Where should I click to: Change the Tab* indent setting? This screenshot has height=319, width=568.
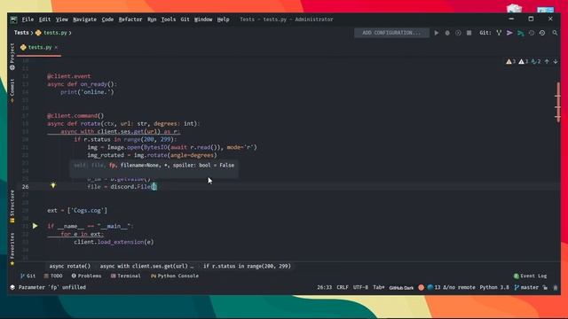pos(379,287)
